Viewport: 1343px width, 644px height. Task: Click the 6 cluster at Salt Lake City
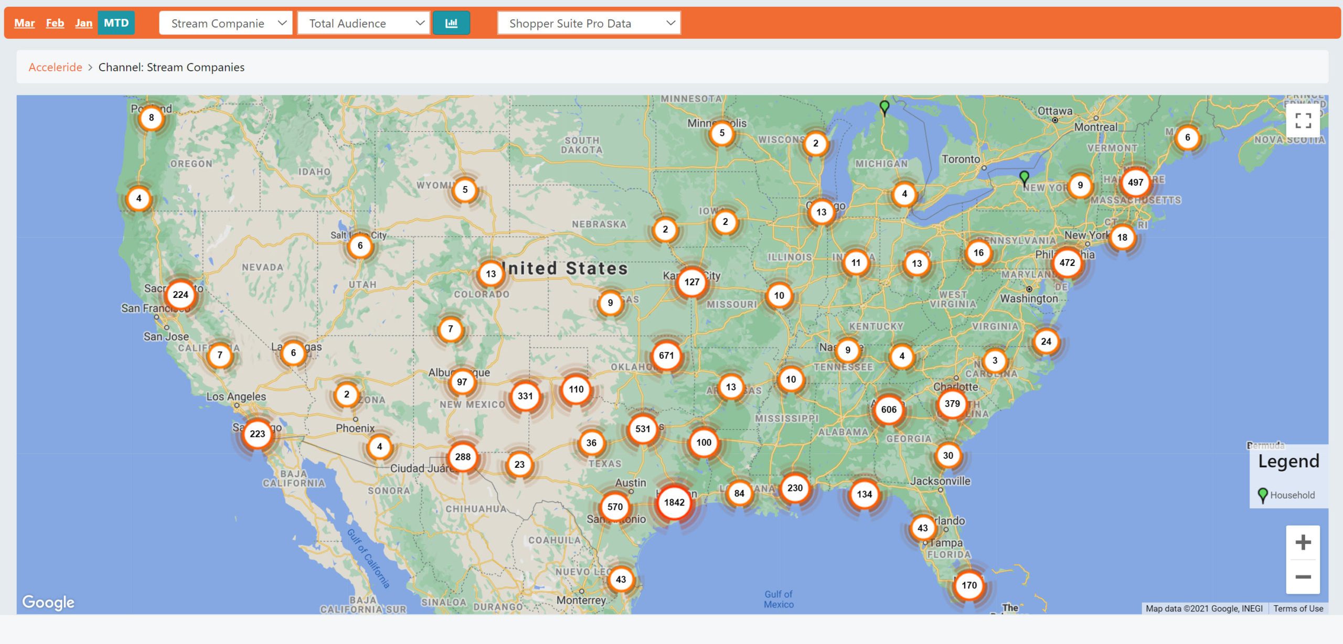click(360, 245)
